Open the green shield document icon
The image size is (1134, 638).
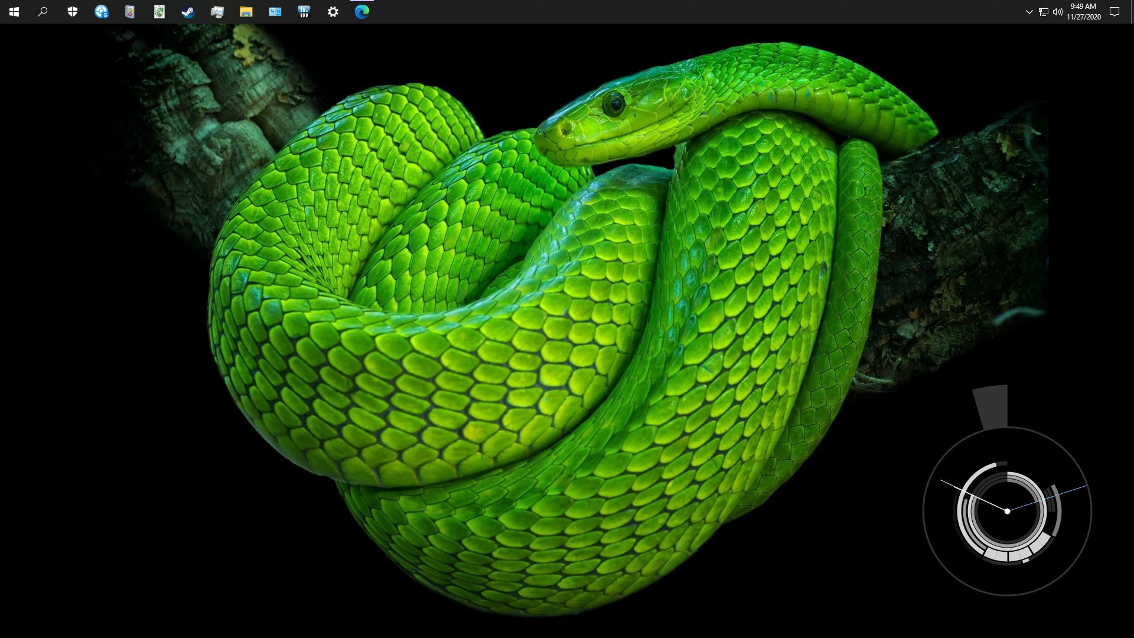point(159,12)
